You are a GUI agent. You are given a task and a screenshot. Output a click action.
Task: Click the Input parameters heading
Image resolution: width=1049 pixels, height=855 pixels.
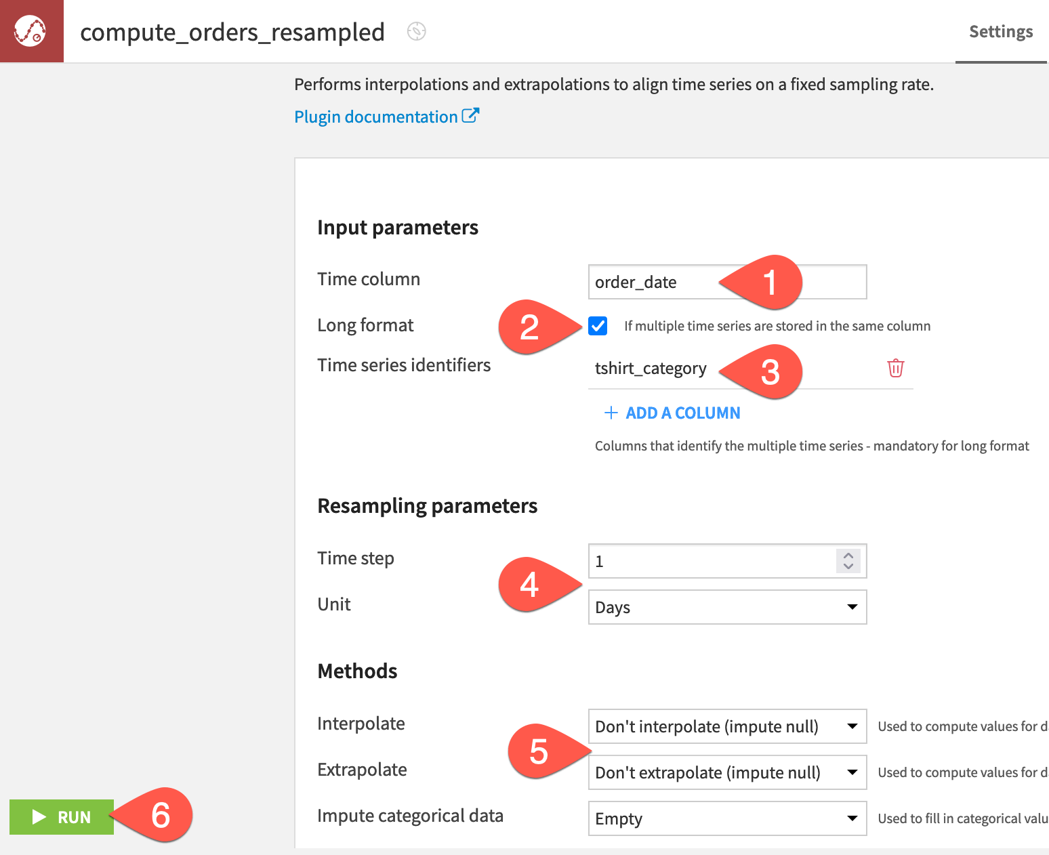point(398,228)
